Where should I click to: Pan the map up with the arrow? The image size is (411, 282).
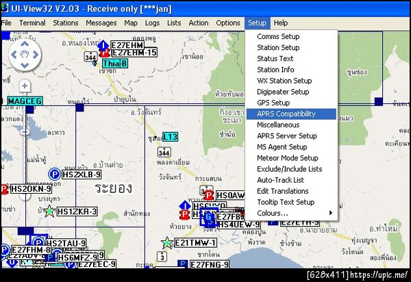(x=25, y=44)
